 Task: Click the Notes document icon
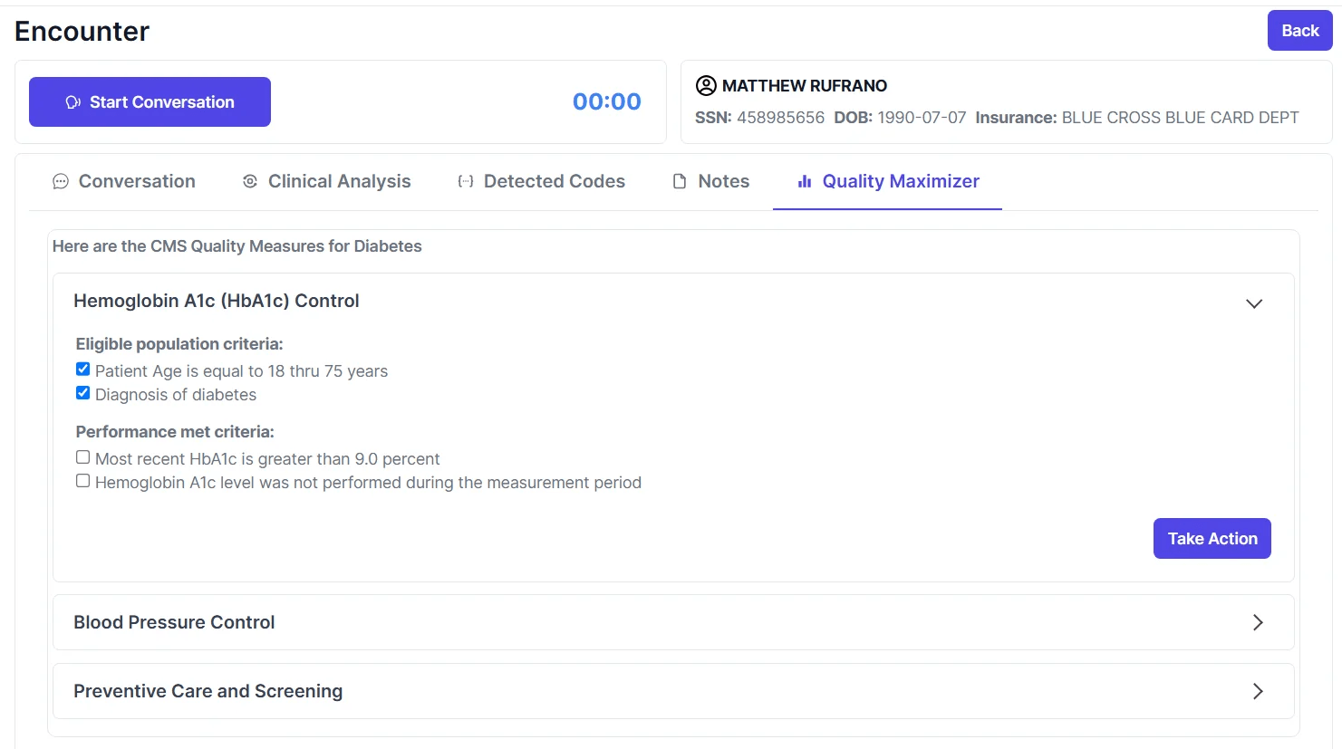(680, 182)
